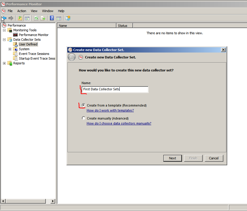Toggle the Show/Hide Action Pane icon
Image resolution: width=247 pixels, height=211 pixels.
pyautogui.click(x=59, y=18)
